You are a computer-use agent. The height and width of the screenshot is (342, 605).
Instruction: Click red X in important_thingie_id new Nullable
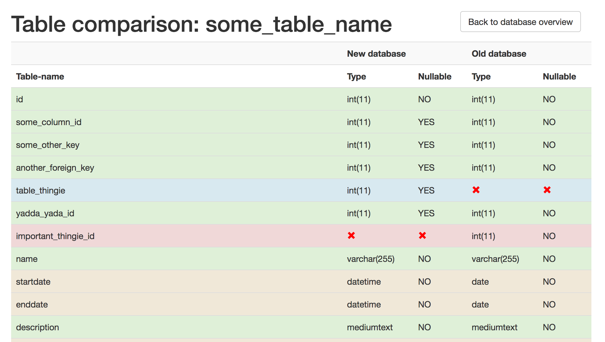pos(422,236)
